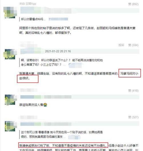Open avatar of the last visible commenter
This screenshot has height=151, width=143.
click(10, 126)
